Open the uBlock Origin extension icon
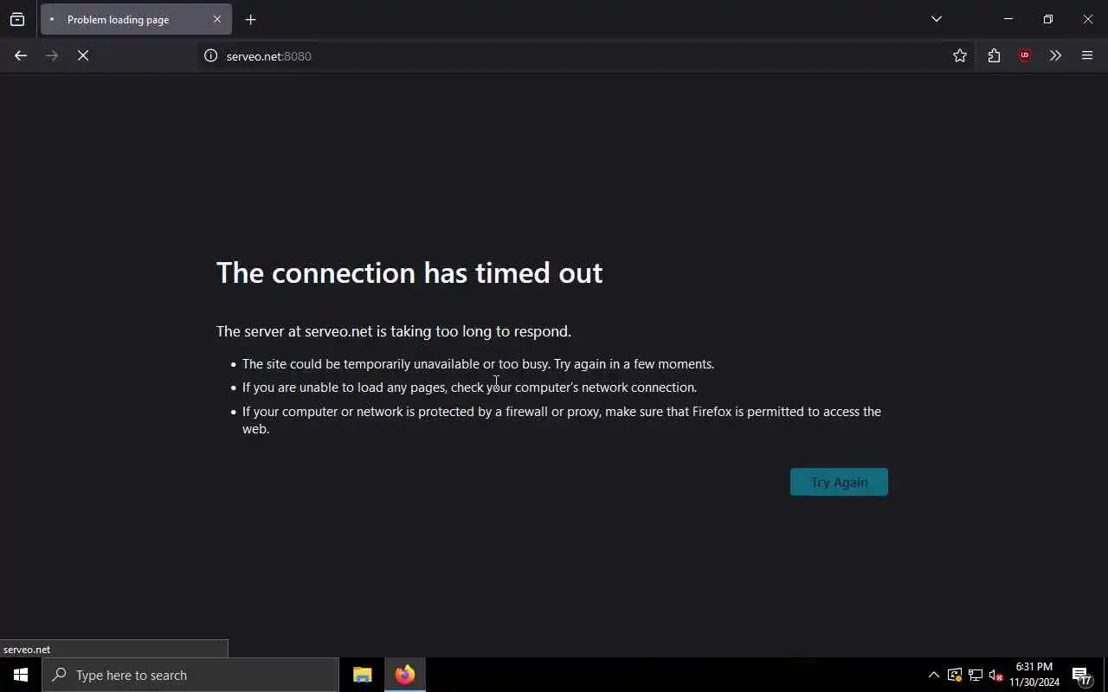 point(1025,55)
